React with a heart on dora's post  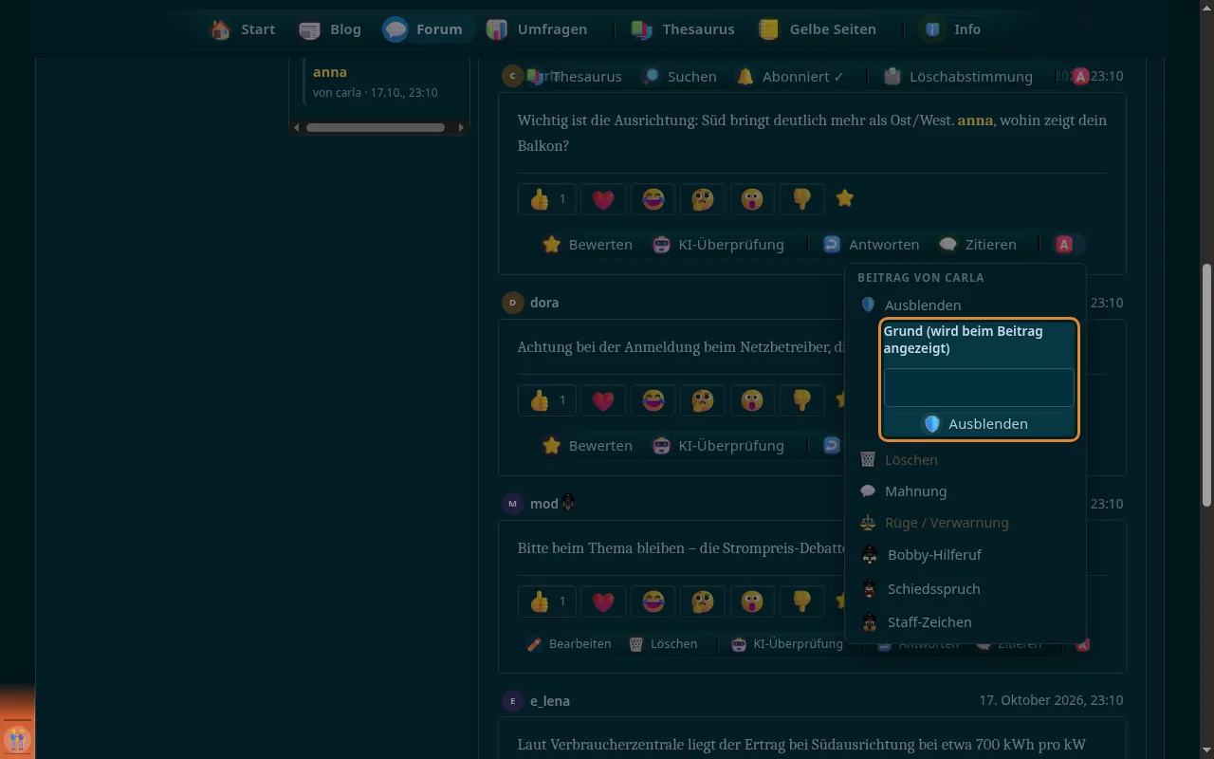click(603, 400)
